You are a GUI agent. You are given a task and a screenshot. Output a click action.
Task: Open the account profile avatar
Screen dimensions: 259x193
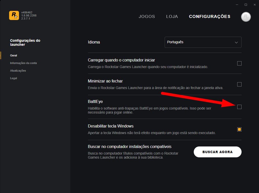[246, 17]
